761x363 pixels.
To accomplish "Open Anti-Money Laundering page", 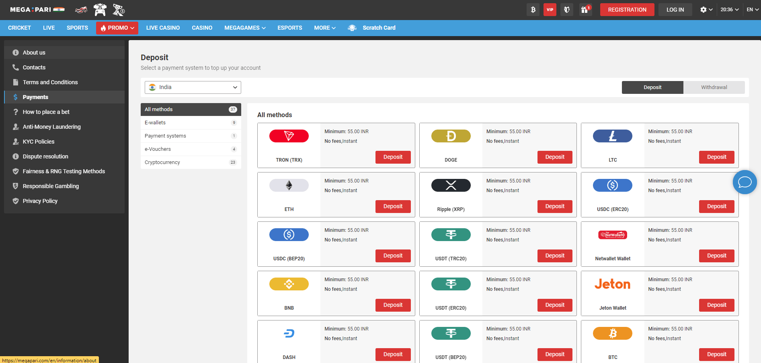I will (64, 127).
